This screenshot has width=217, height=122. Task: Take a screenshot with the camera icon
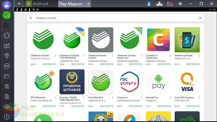[x=7, y=46]
